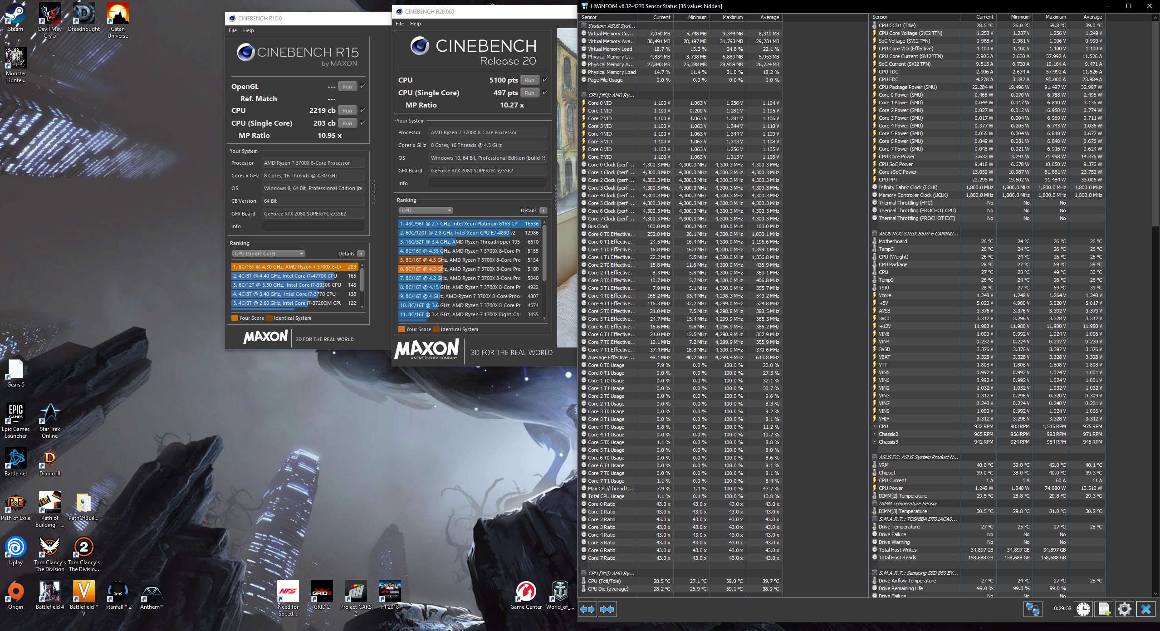Viewport: 1160px width, 631px height.
Task: Open the File menu in Cinebench R20
Action: pyautogui.click(x=399, y=24)
